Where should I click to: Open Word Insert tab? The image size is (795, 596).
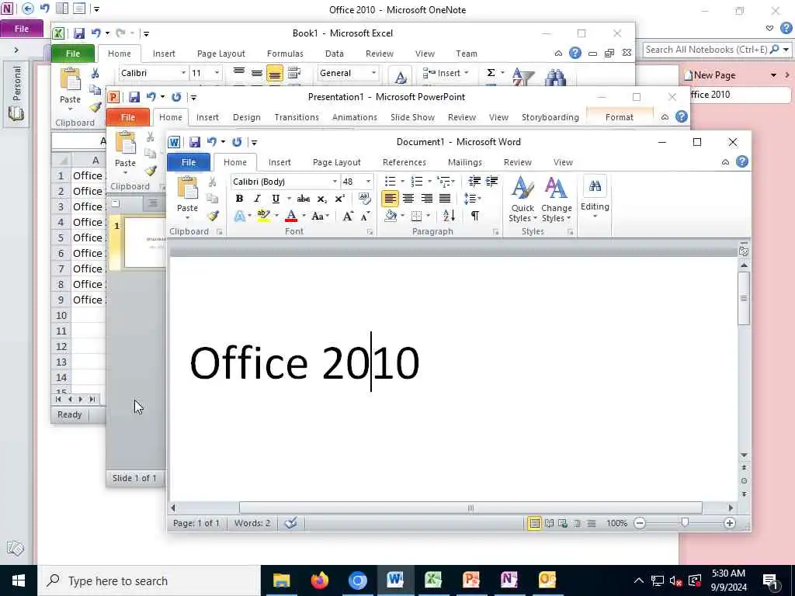(x=279, y=162)
